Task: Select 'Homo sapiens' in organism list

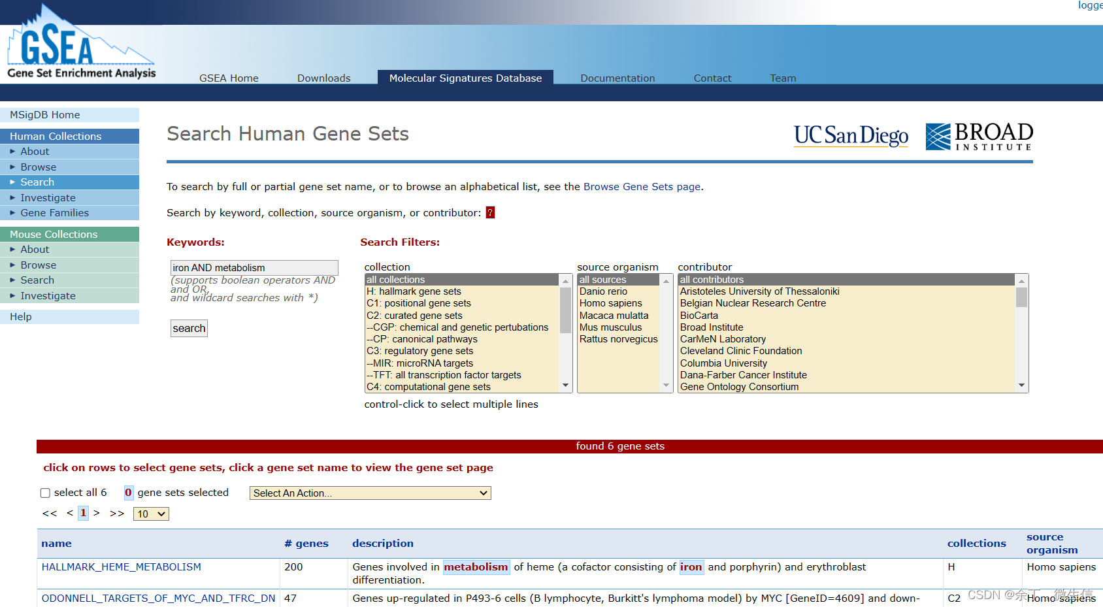Action: click(619, 303)
